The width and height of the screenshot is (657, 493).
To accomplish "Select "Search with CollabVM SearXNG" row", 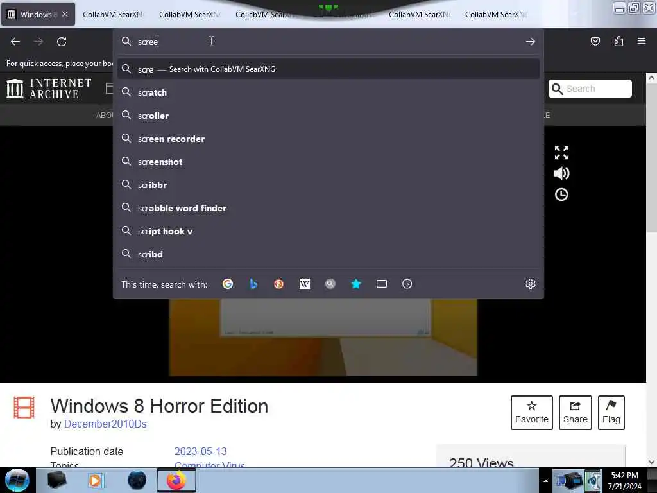I will coord(328,69).
